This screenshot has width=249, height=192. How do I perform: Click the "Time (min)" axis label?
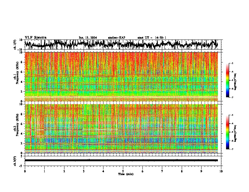coord(126,174)
